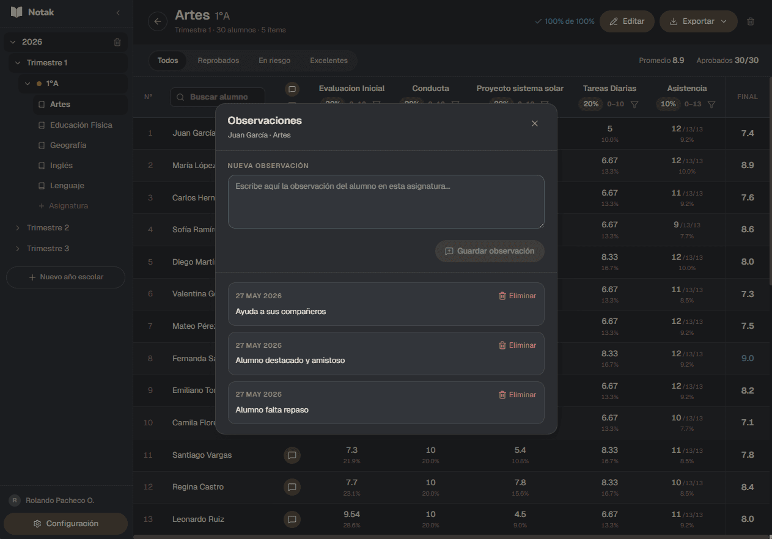Viewport: 772px width, 539px height.
Task: Open the Exportar dropdown
Action: tap(699, 21)
